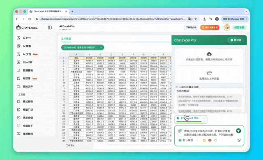Select the ChatExcel browser tab
Screen dimensions: 263x160
click(48, 12)
